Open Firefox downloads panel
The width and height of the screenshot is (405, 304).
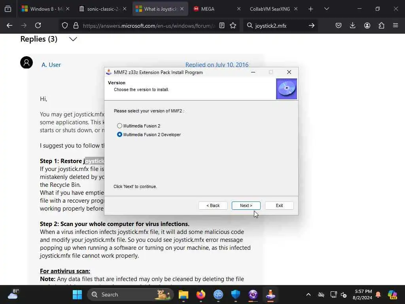click(352, 25)
